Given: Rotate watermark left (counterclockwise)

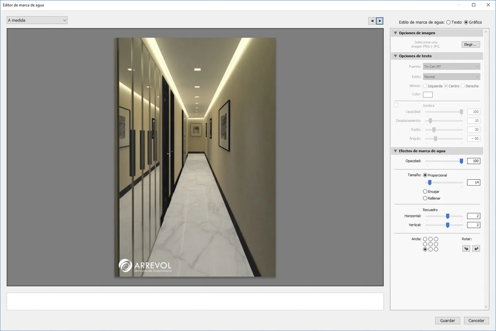Looking at the screenshot, I should (x=466, y=248).
